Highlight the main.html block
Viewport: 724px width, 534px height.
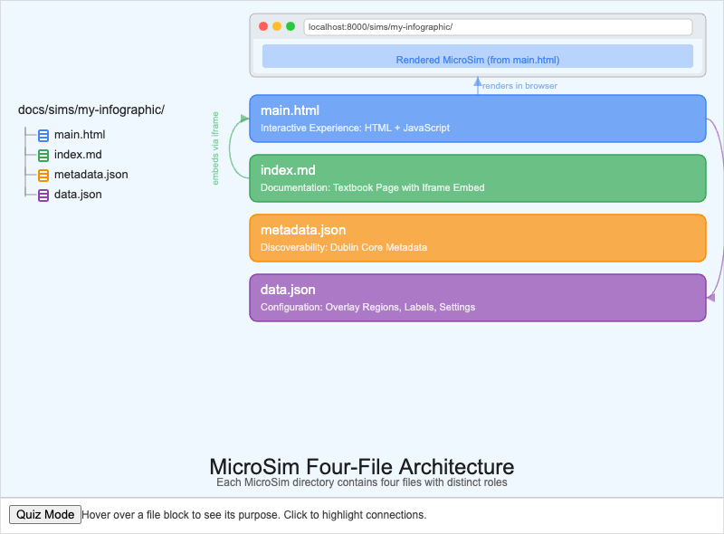[477, 118]
